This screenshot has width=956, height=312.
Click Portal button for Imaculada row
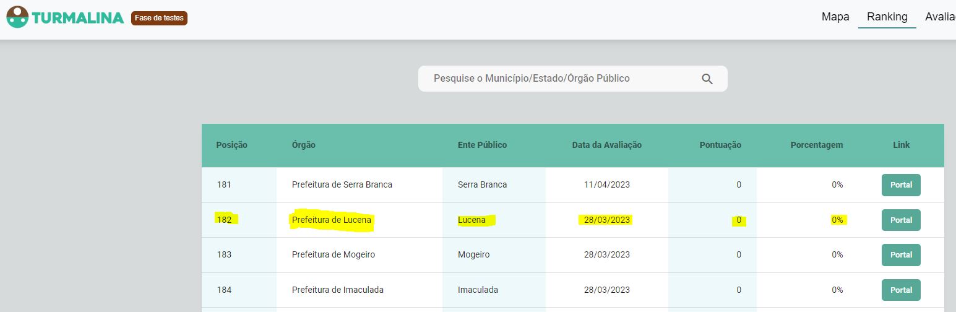pos(901,290)
